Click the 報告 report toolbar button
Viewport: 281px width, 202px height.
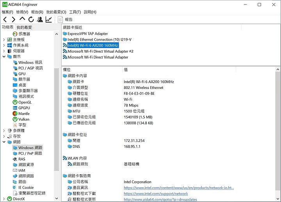point(65,19)
